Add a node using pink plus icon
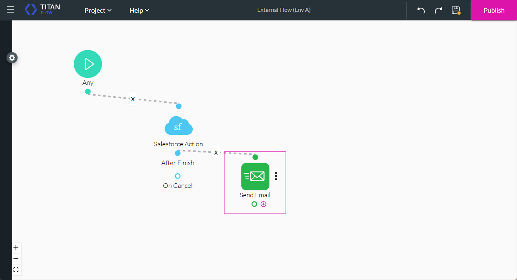 tap(263, 204)
